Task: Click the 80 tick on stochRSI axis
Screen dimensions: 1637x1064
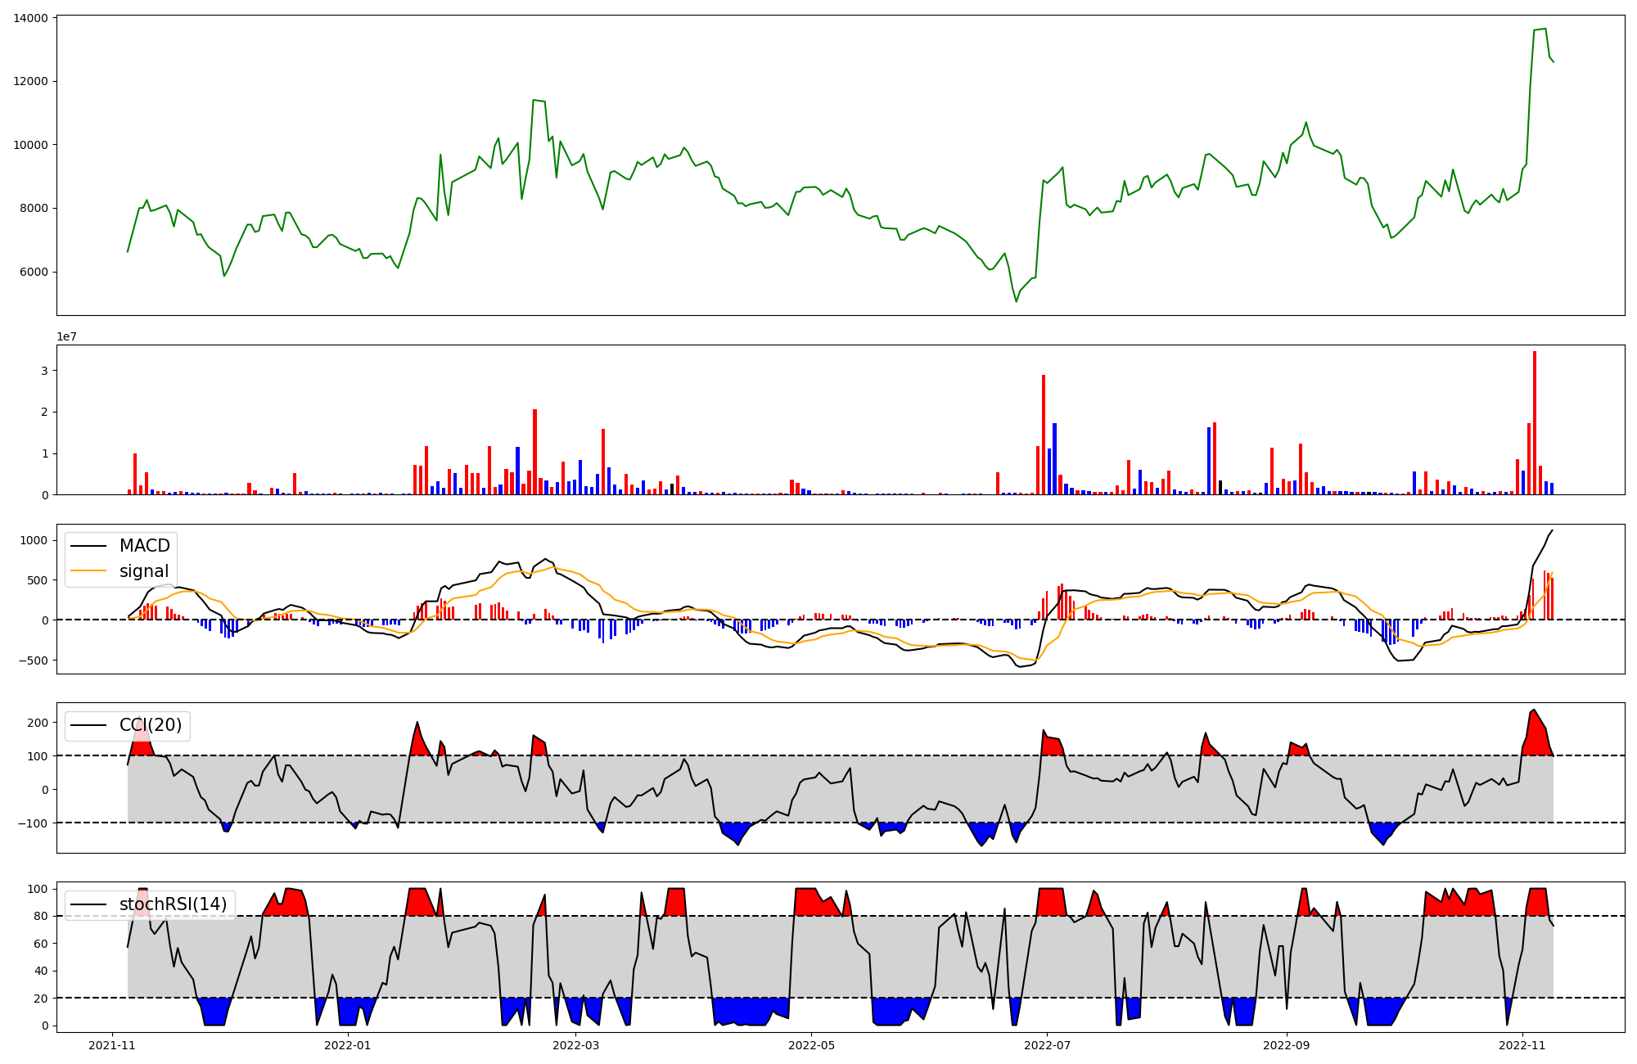Action: [x=40, y=917]
